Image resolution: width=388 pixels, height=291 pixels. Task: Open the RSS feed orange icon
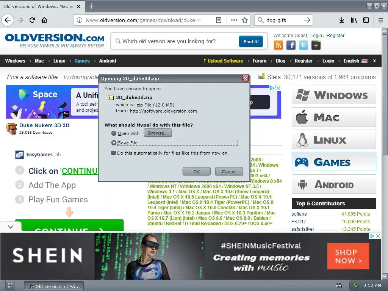click(278, 45)
